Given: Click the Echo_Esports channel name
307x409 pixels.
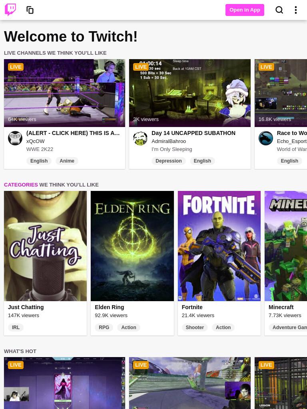Looking at the screenshot, I should click(292, 141).
